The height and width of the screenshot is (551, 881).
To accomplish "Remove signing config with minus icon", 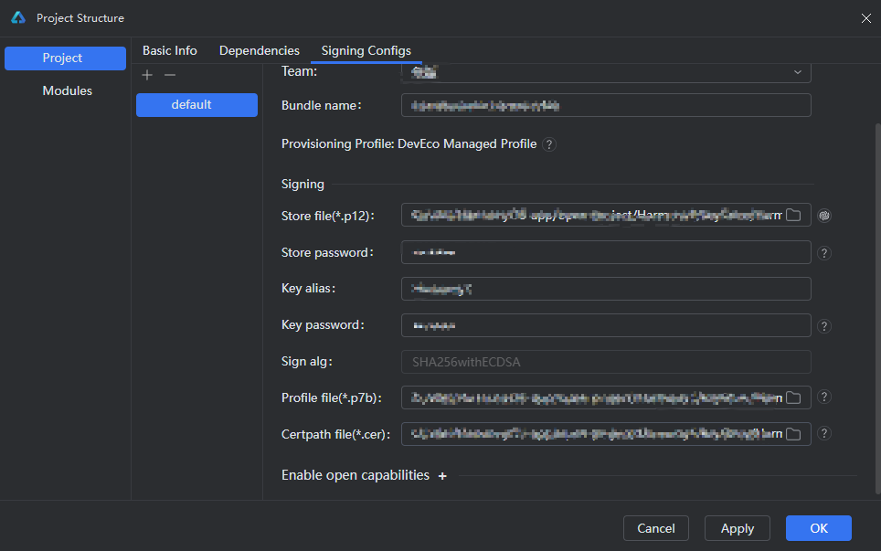I will (x=169, y=75).
